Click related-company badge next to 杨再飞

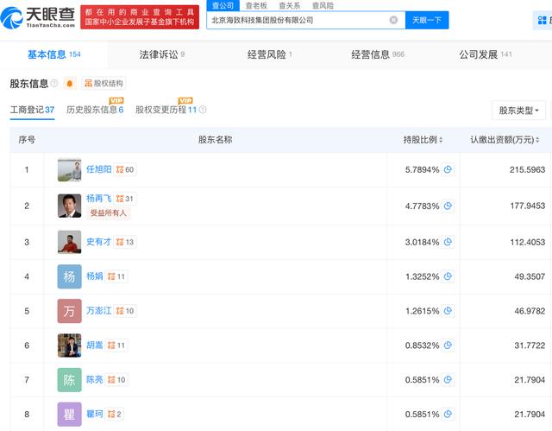coord(124,199)
